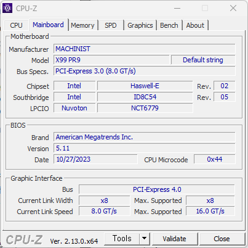This screenshot has width=248, height=248.
Task: Click the Close button at bottom
Action: click(222, 239)
